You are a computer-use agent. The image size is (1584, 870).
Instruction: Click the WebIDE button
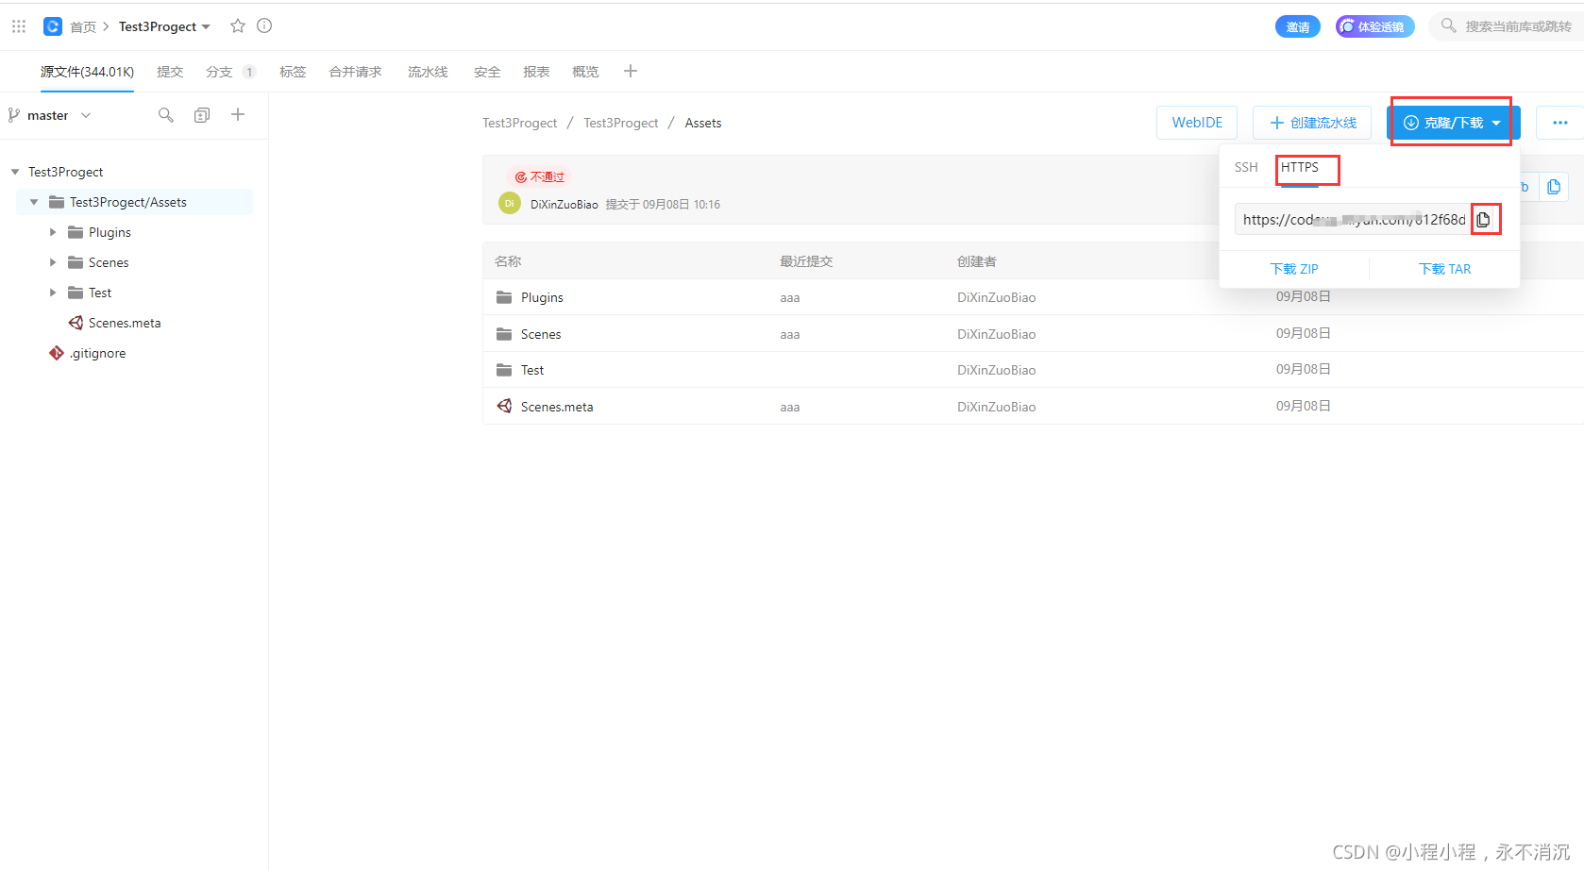click(1197, 123)
